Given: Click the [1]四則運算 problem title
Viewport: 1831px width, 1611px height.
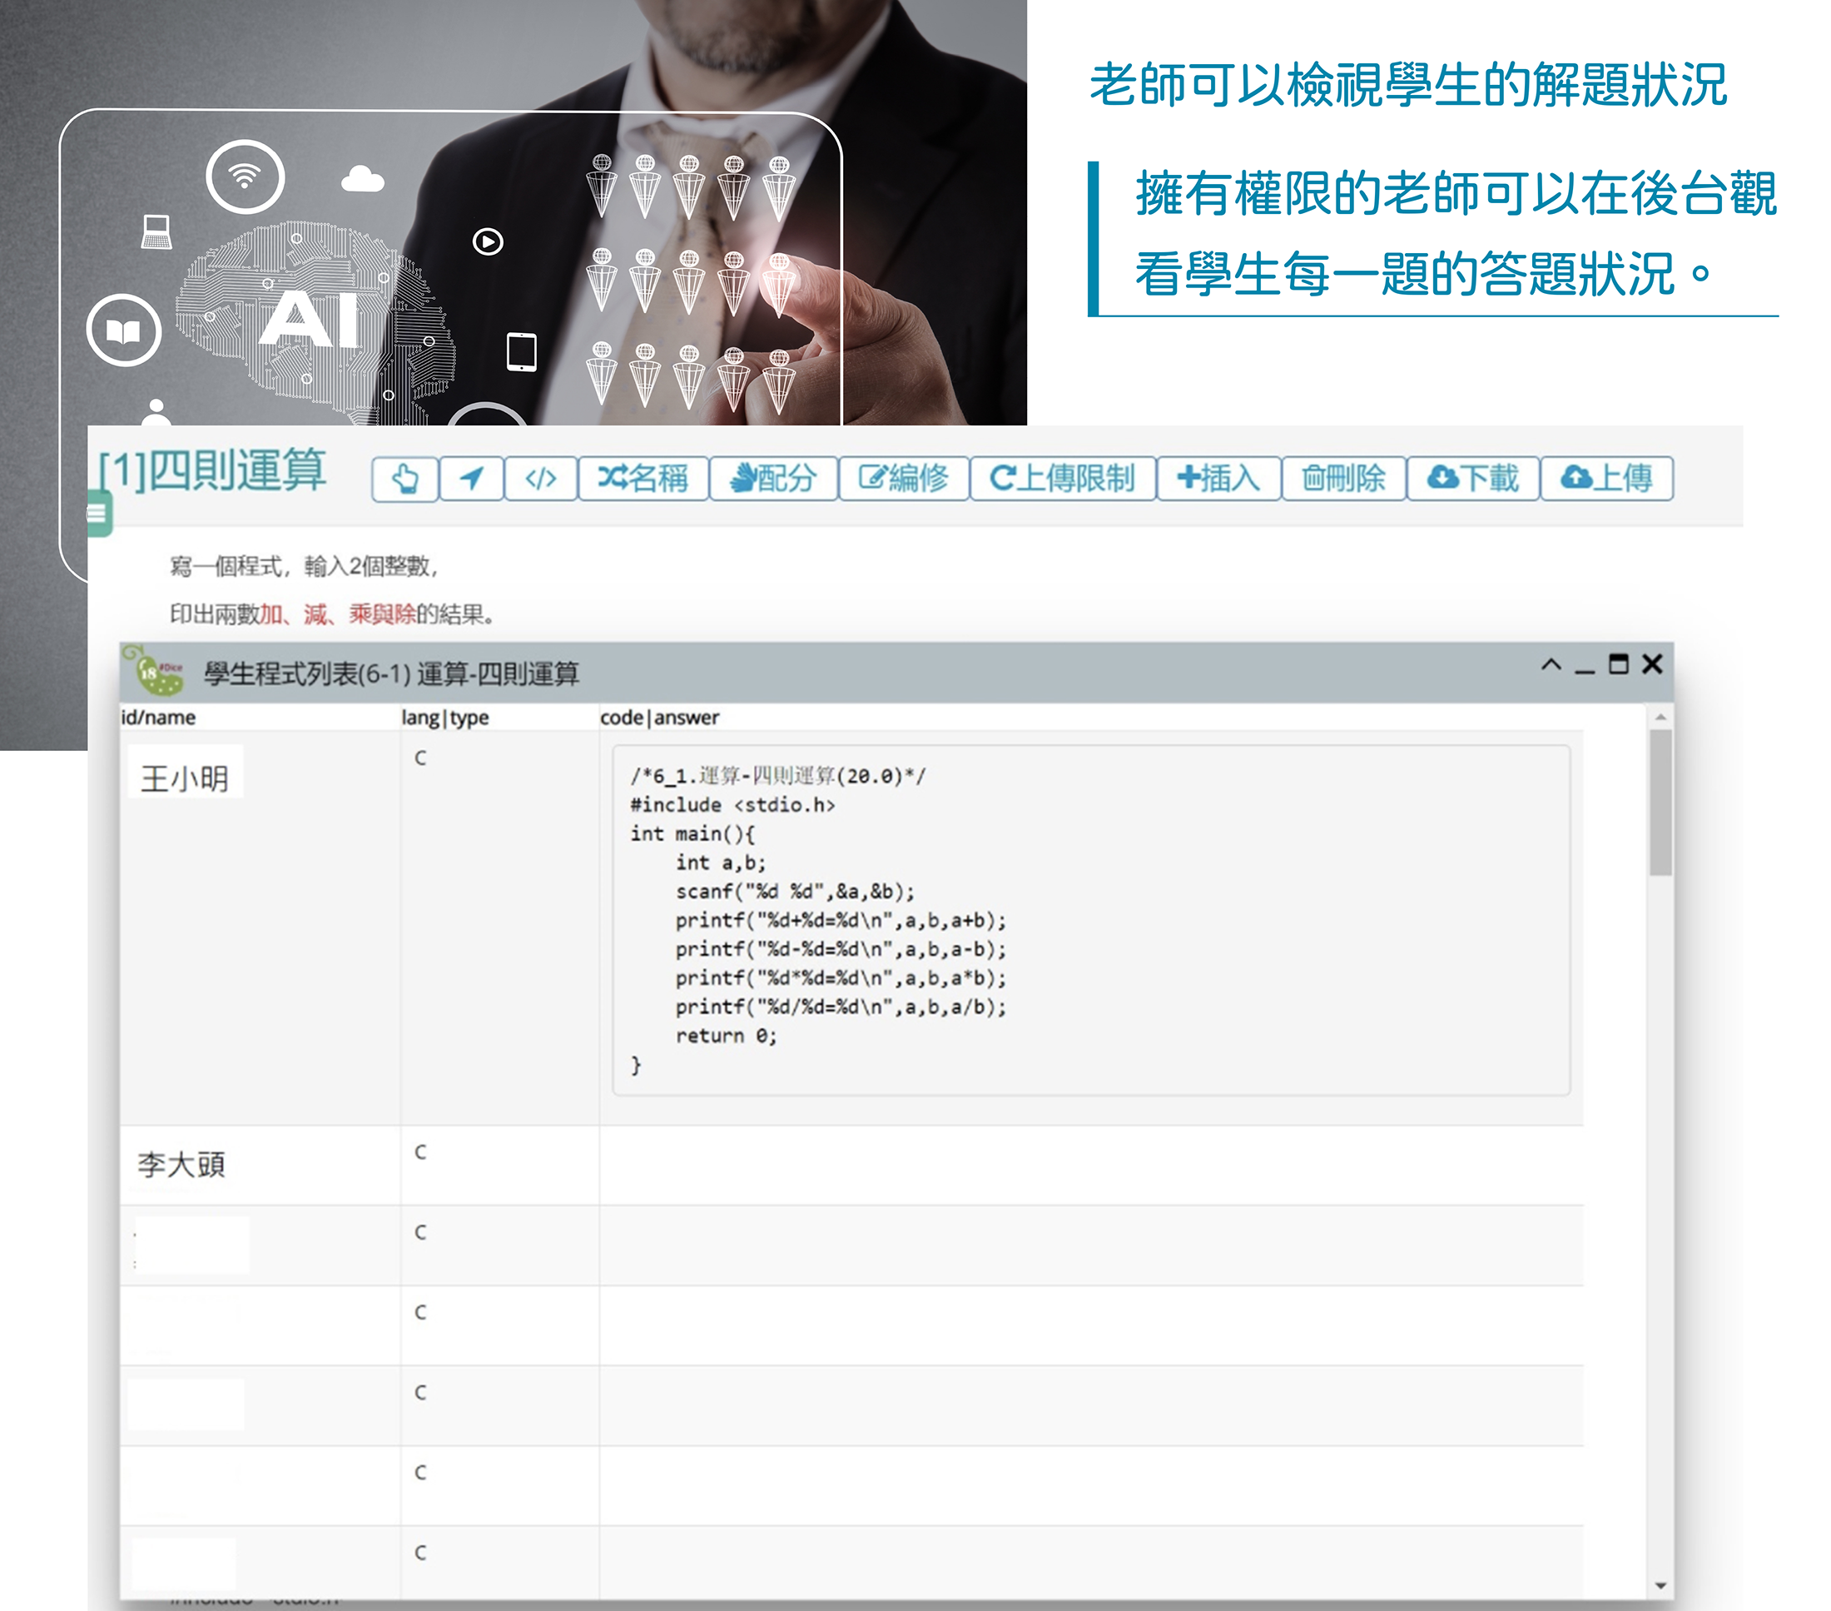Looking at the screenshot, I should 212,470.
